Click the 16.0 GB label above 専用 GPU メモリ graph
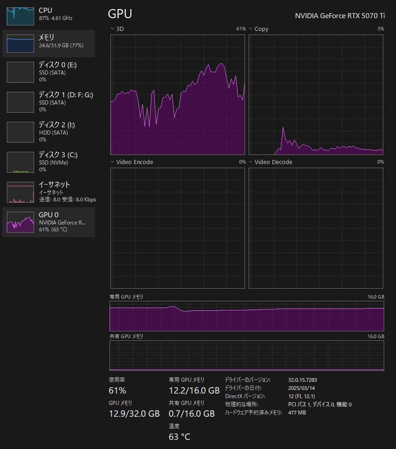 376,297
